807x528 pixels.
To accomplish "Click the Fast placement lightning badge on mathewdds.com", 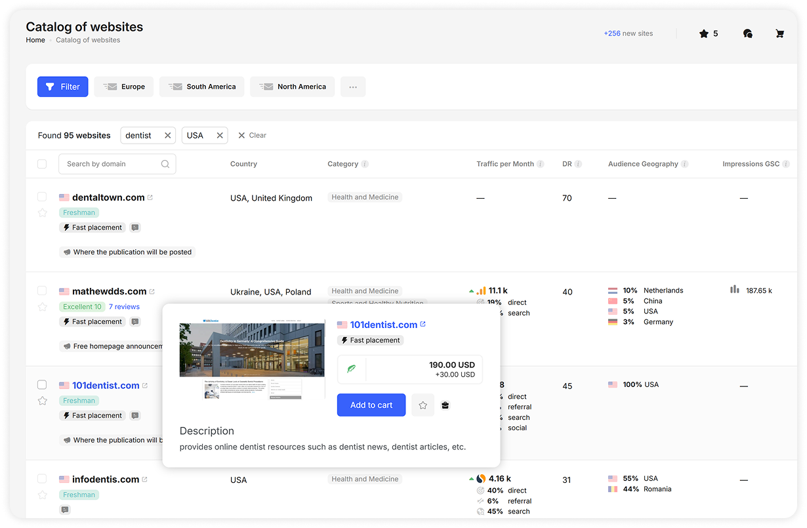I will click(92, 321).
